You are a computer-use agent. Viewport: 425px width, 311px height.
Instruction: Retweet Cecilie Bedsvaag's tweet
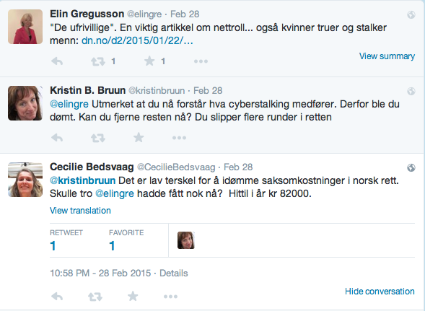[95, 297]
